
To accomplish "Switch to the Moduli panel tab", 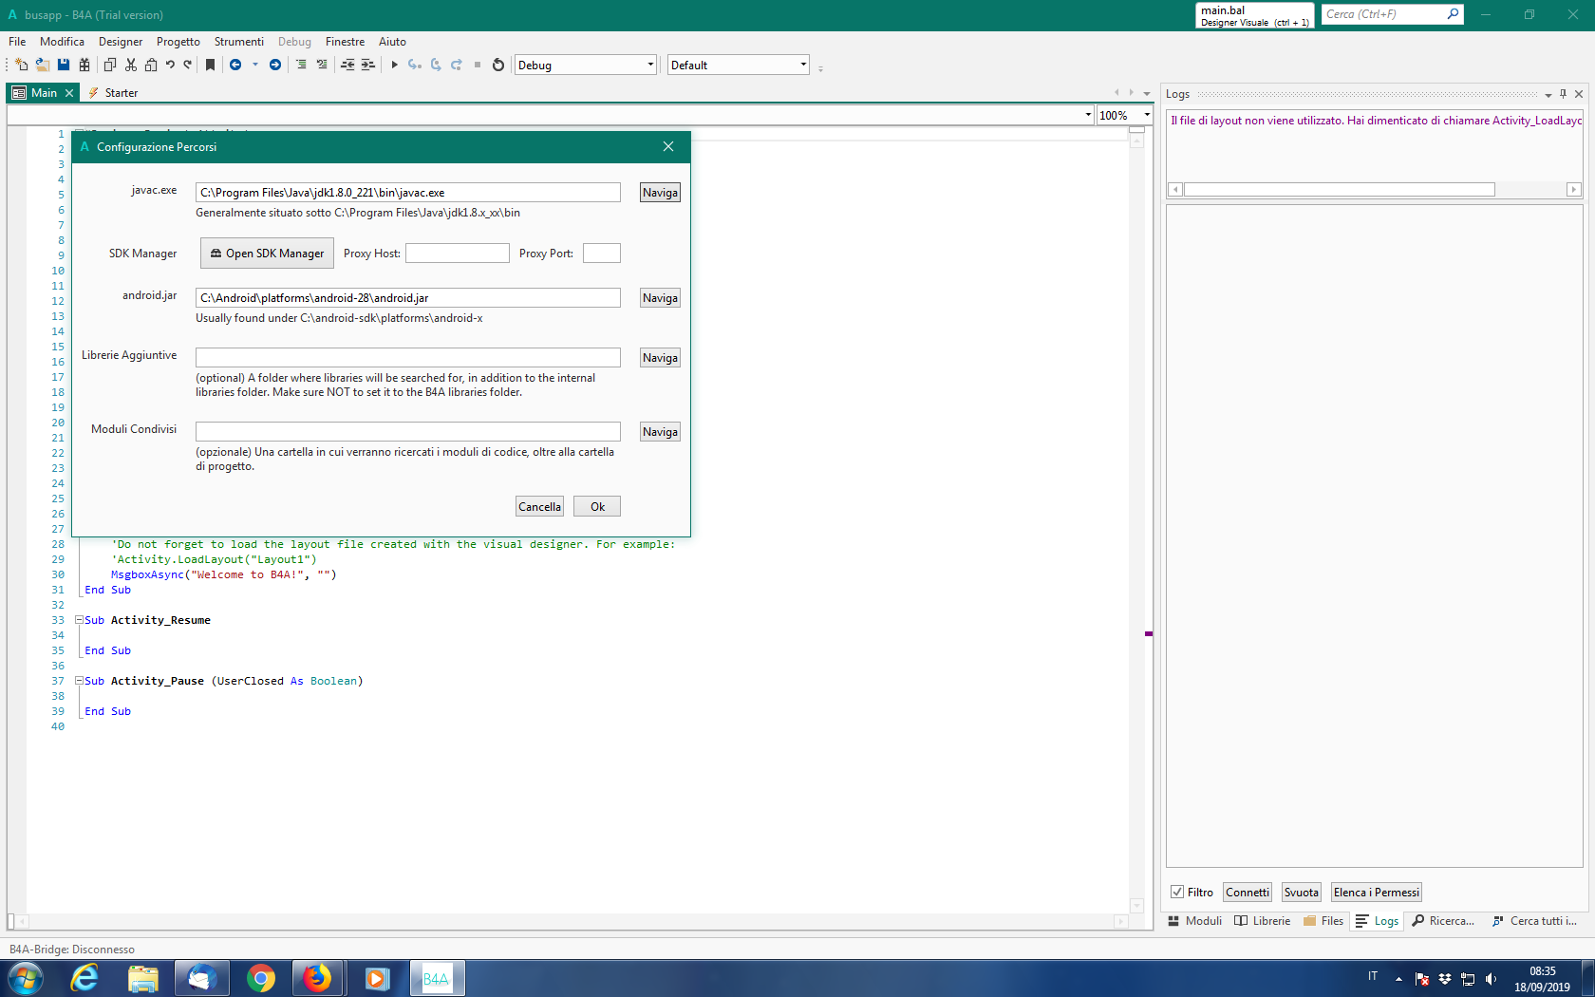I will click(x=1195, y=921).
